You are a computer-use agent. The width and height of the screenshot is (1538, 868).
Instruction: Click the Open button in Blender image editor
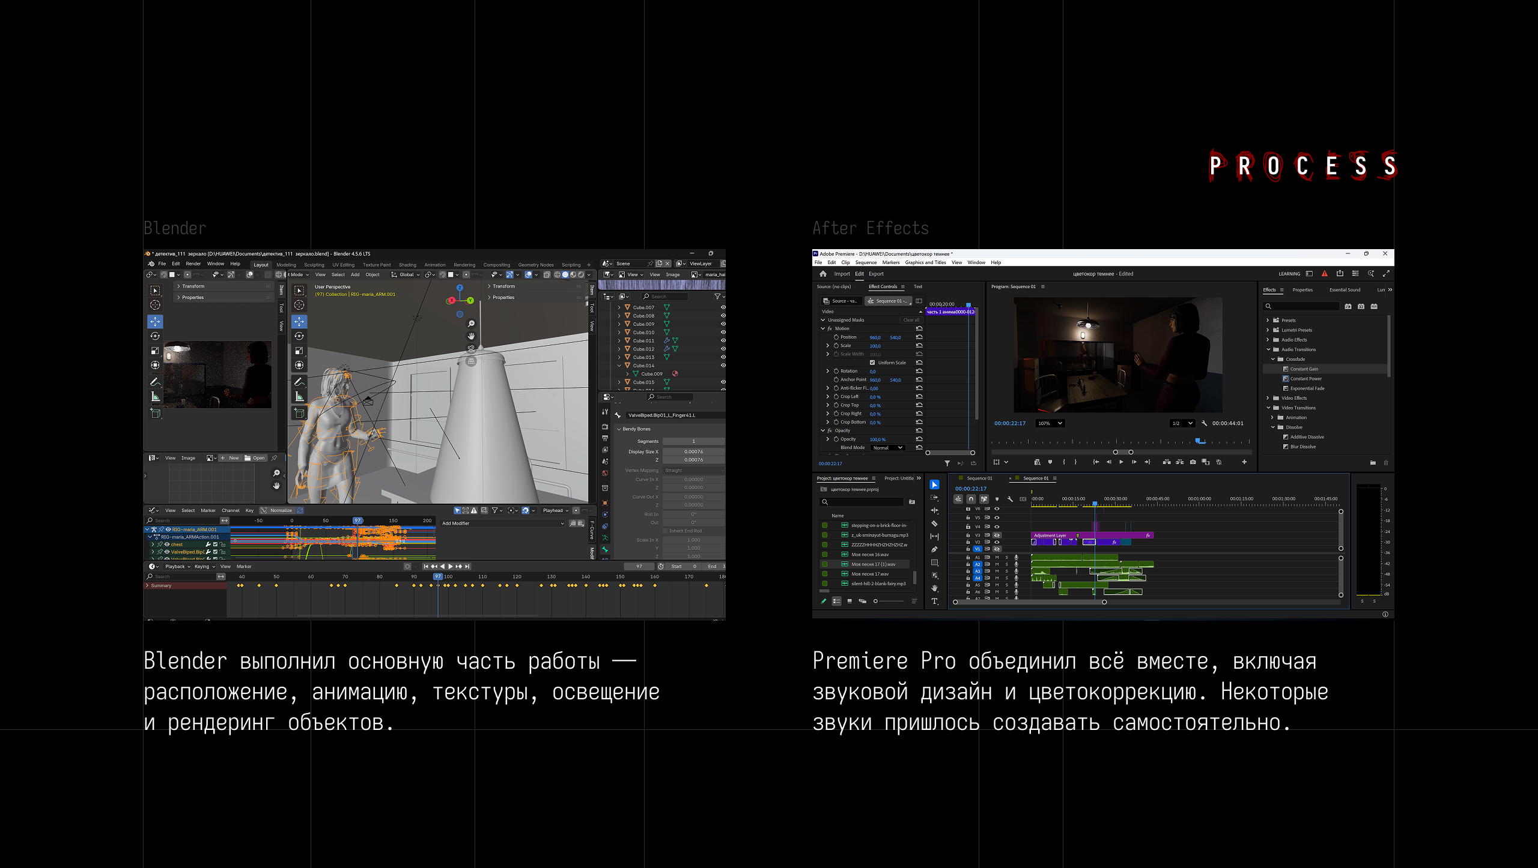click(x=255, y=458)
